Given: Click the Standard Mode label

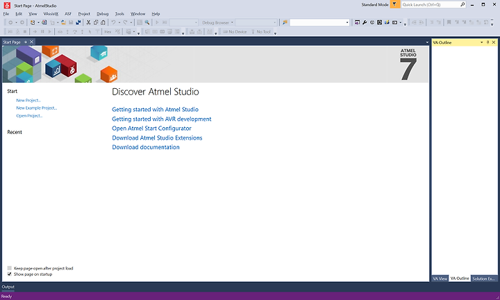Looking at the screenshot, I should (375, 4).
